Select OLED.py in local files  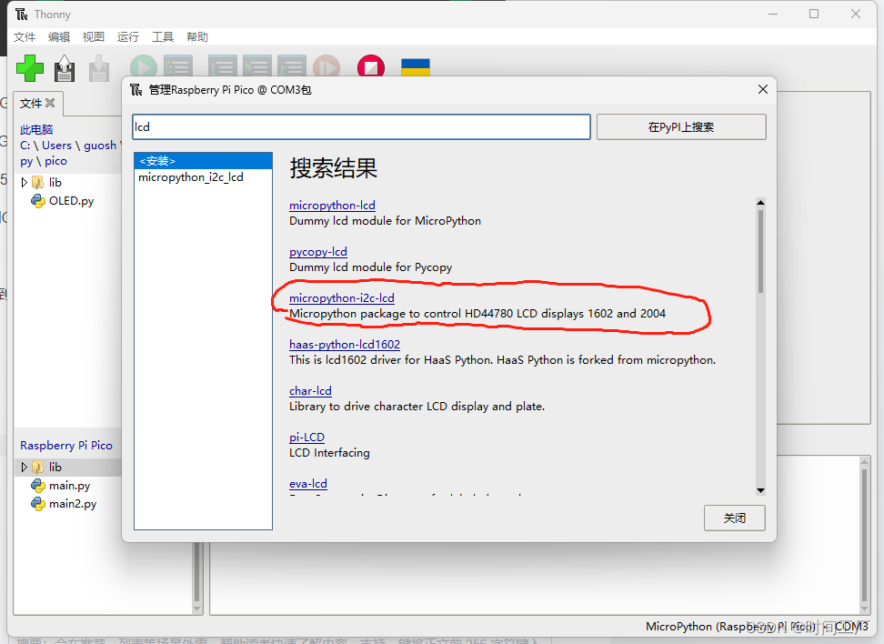[x=71, y=201]
